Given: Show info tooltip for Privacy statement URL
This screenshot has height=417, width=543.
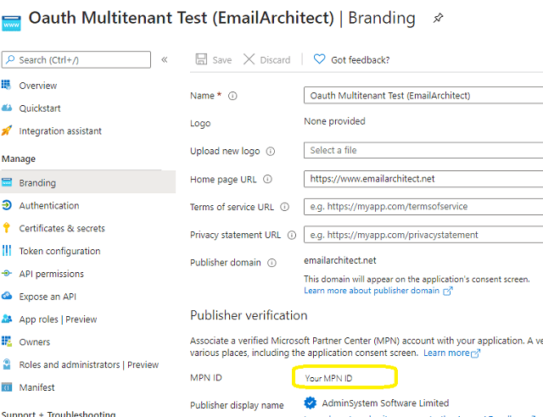Looking at the screenshot, I should (292, 236).
